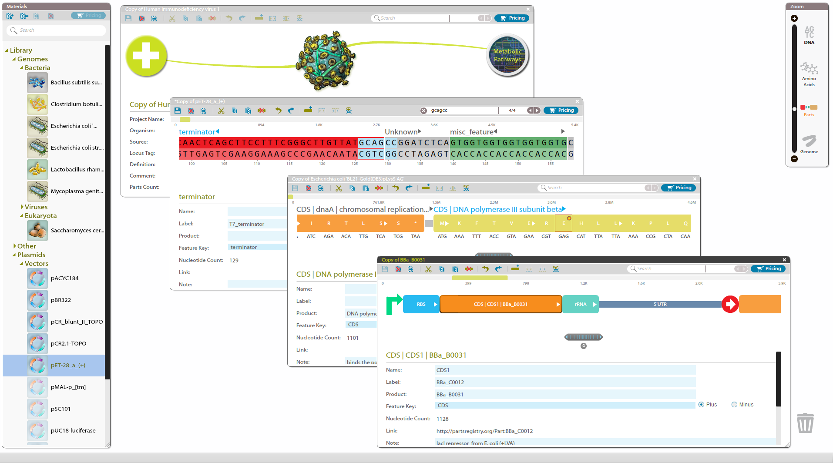Select Saccharomyces cerevisiae genome in the library
This screenshot has width=833, height=463.
[x=77, y=231]
